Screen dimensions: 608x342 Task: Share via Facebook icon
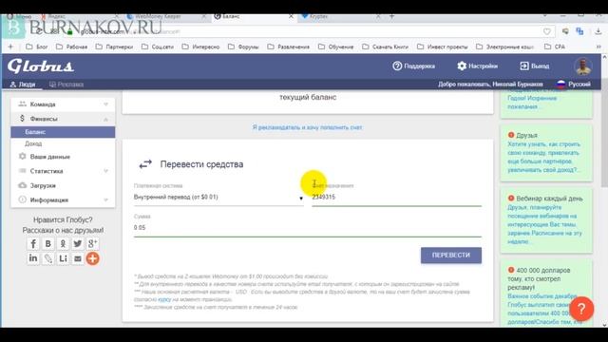(x=33, y=243)
